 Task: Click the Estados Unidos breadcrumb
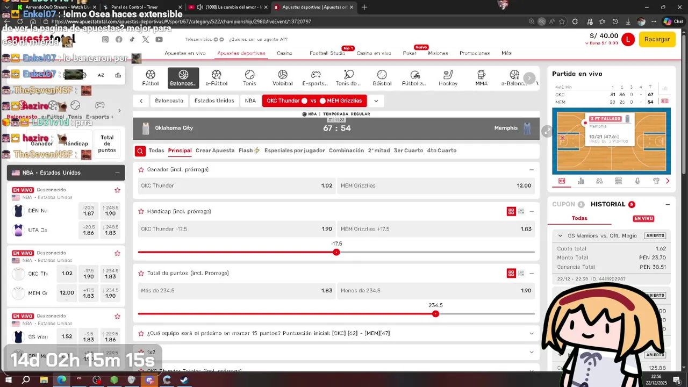tap(214, 101)
